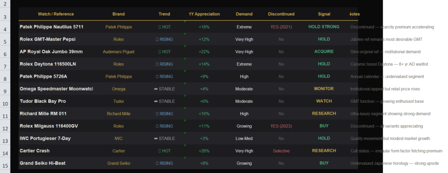
Task: Click the Richard Mille brand cell
Action: point(119,114)
